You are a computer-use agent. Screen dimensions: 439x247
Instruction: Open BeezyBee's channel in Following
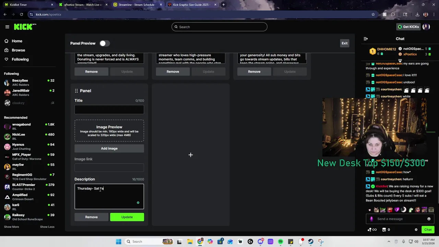(x=29, y=83)
